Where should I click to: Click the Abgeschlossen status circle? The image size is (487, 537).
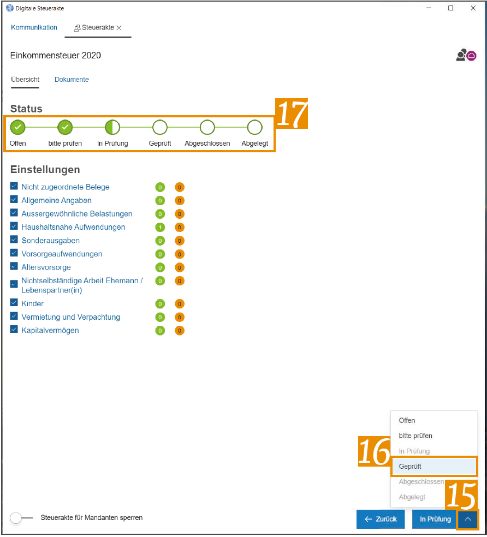(x=207, y=127)
